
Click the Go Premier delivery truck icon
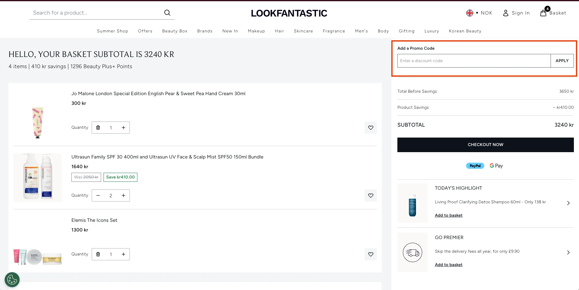point(413,252)
